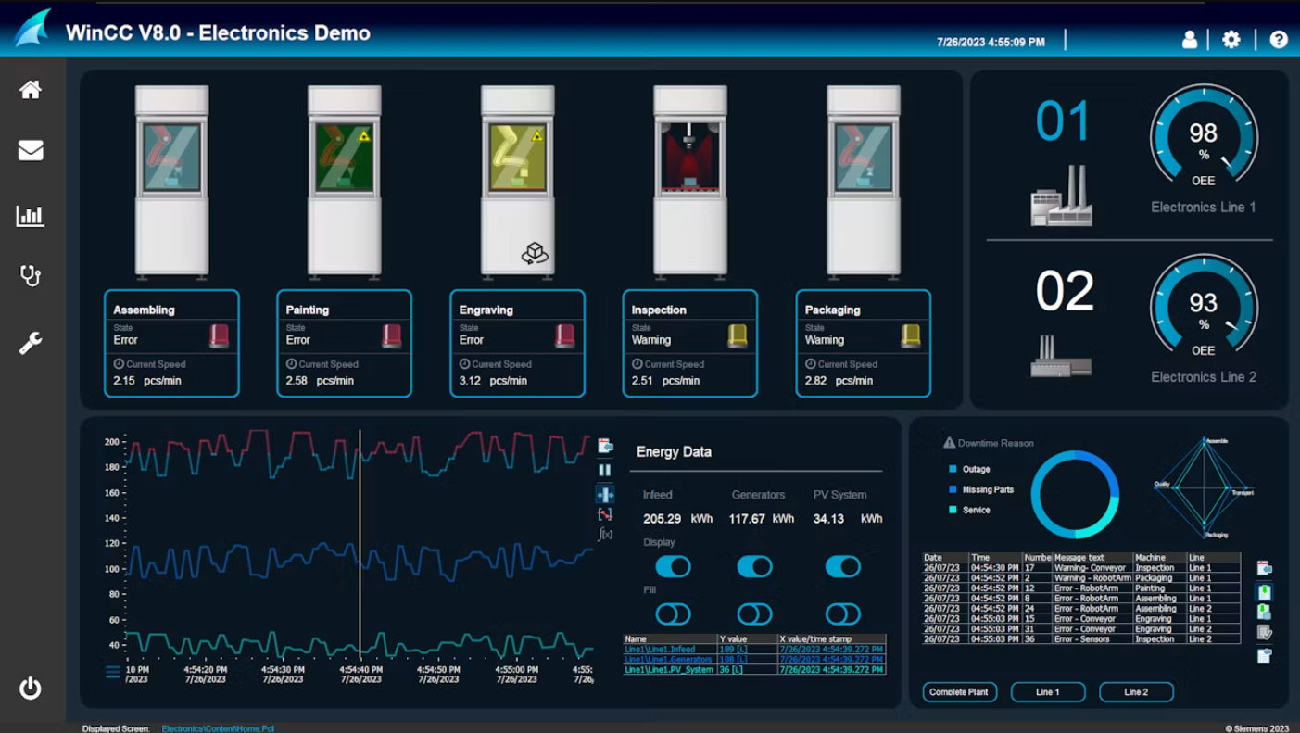Open the Messages envelope icon in sidebar
1300x733 pixels.
(31, 150)
